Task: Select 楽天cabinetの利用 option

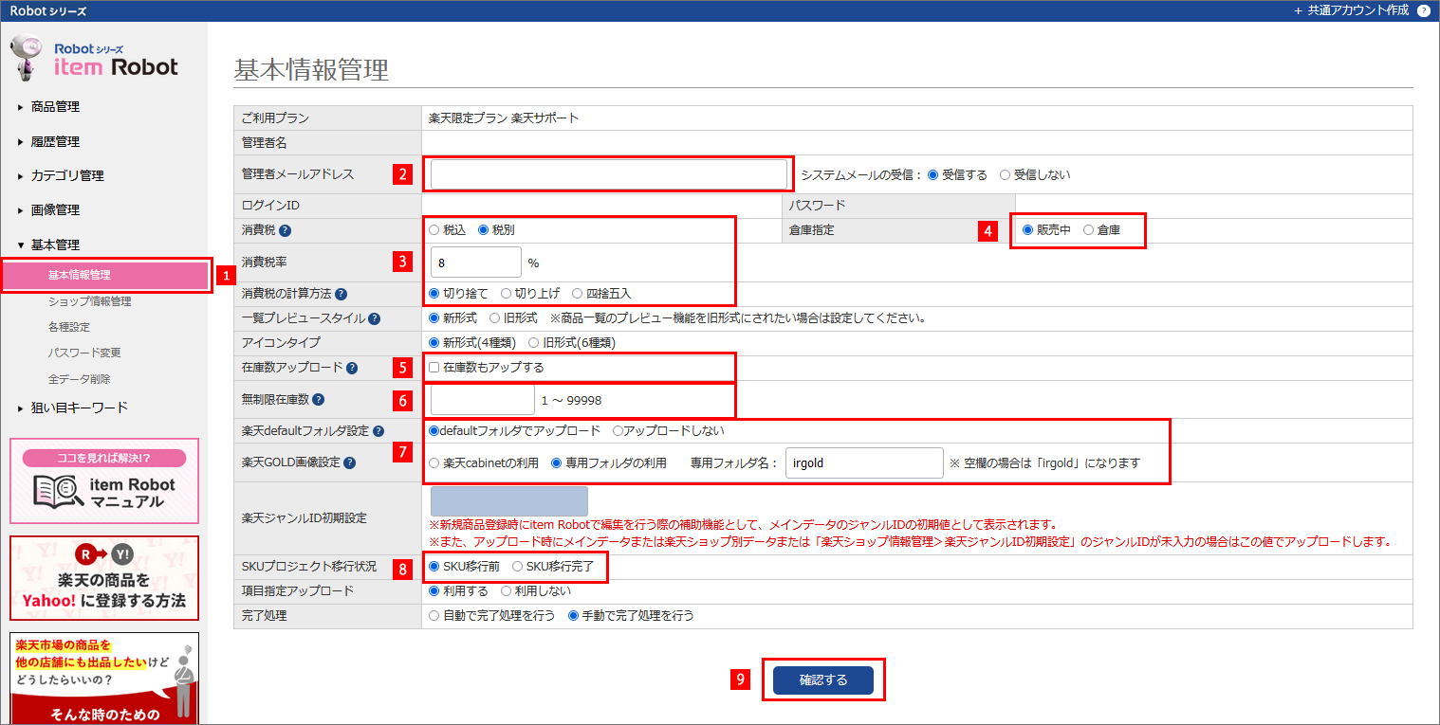Action: pos(434,463)
